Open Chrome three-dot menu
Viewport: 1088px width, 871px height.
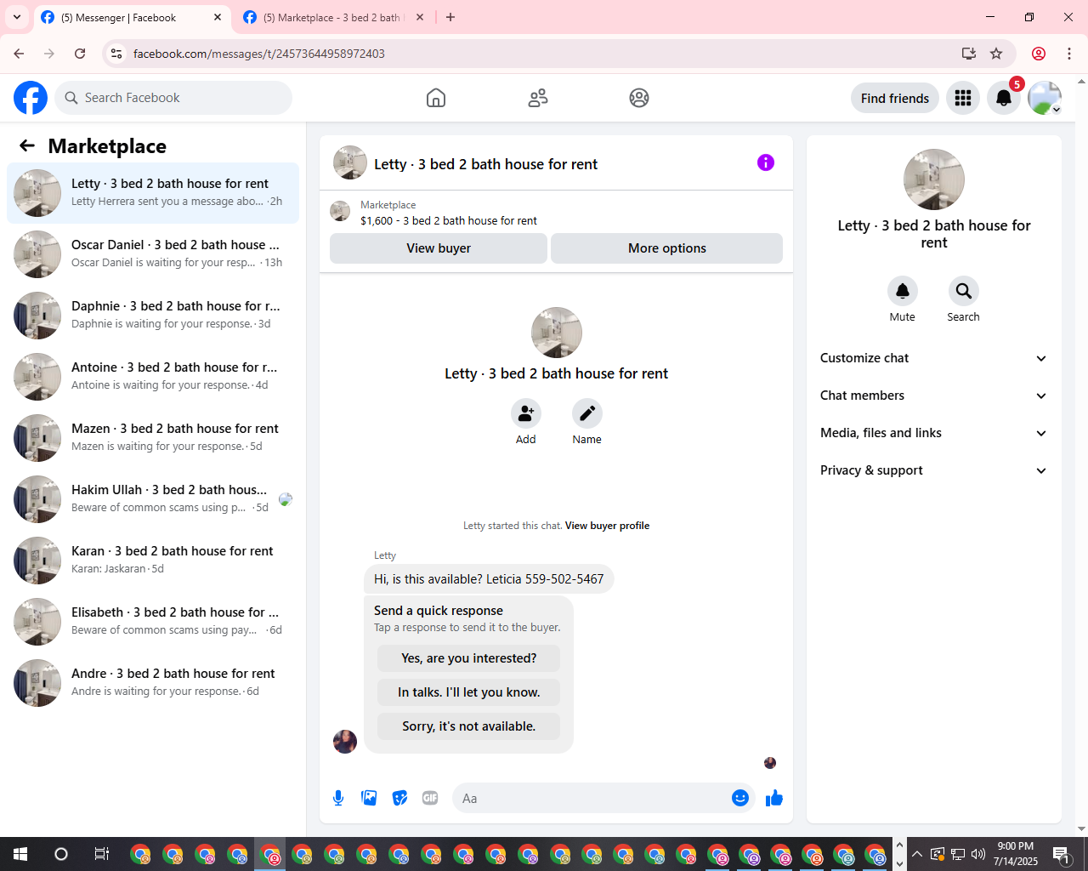click(x=1069, y=54)
